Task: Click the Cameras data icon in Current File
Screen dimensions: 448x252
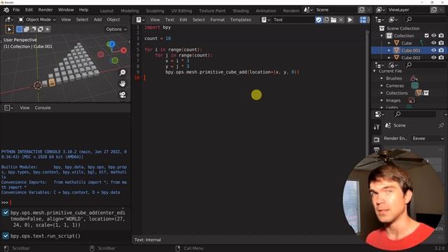Action: click(x=415, y=85)
